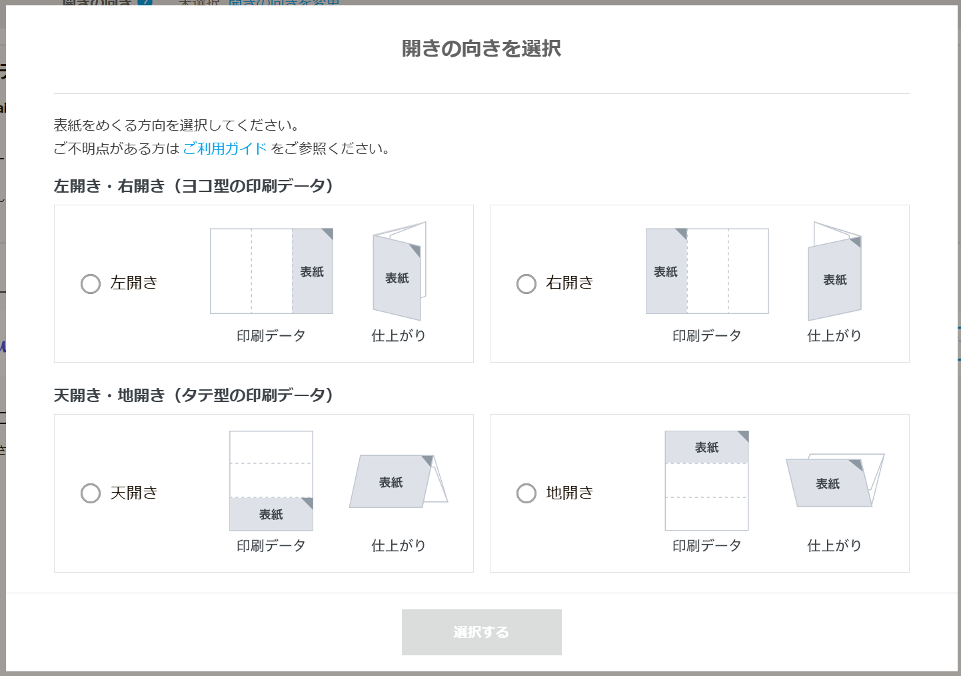Image resolution: width=961 pixels, height=676 pixels.
Task: Click the 左開き finished booklet illustration
Action: 399,271
